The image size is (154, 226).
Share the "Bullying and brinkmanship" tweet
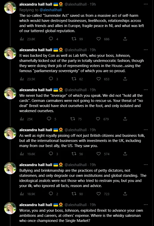pos(125,194)
